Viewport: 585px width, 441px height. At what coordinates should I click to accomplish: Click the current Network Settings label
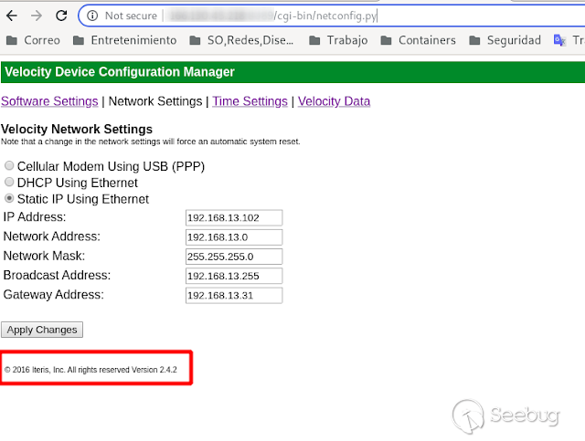pos(155,101)
